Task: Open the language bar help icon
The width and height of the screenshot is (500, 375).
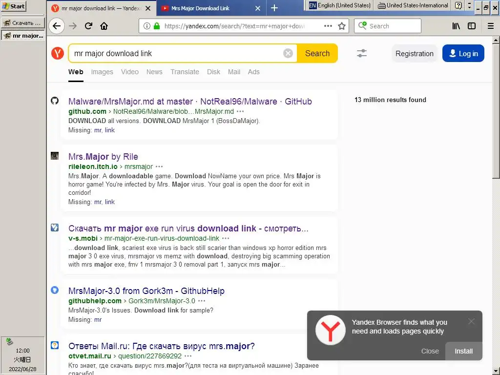Action: click(x=458, y=5)
